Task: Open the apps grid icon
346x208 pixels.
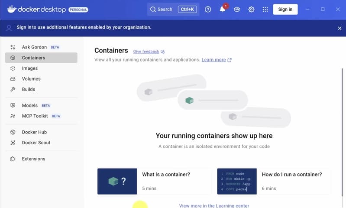Action: pos(265,9)
